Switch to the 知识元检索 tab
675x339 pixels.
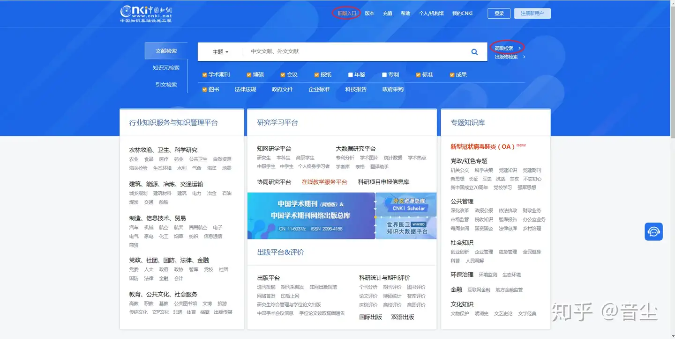(x=166, y=68)
